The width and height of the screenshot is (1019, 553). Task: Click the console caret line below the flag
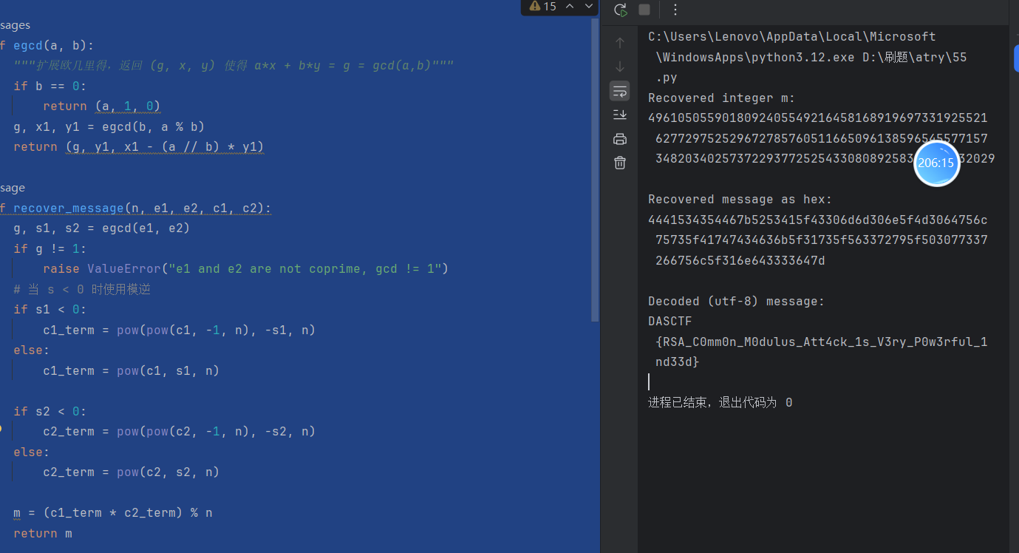[x=650, y=382]
